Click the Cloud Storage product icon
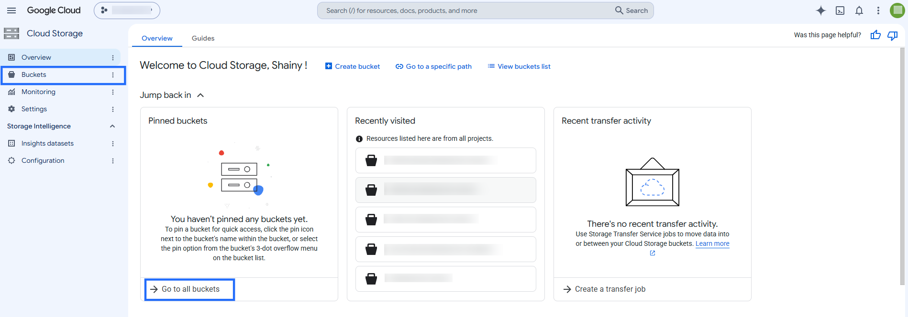The width and height of the screenshot is (908, 317). [11, 33]
